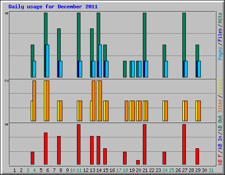This screenshot has height=175, width=225.
Task: Click day label "5" on the x-axis
Action: (41, 170)
